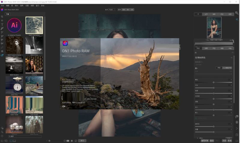Open the Cinema preset category
The image size is (240, 143).
(x=34, y=65)
